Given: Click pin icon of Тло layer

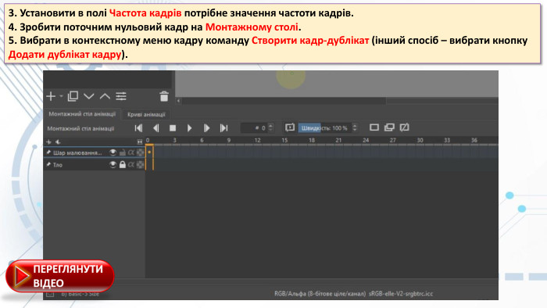Looking at the screenshot, I should click(48, 164).
